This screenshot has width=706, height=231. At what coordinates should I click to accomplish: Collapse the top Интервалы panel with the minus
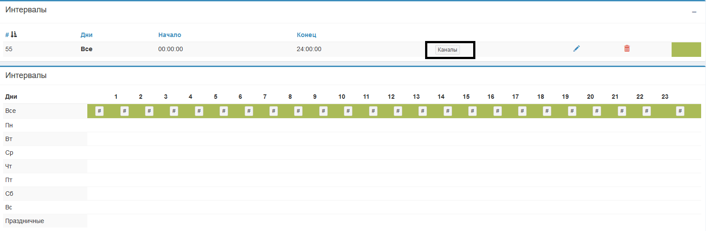point(694,12)
